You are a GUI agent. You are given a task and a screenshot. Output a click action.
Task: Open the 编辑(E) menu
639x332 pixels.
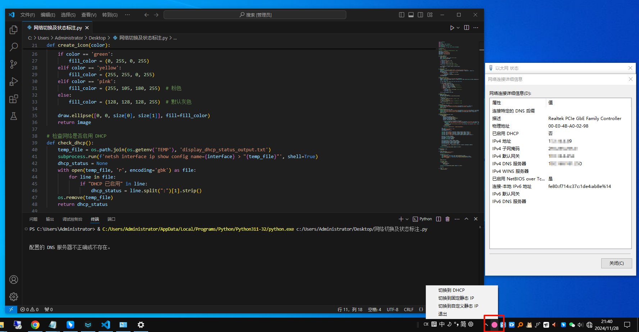(x=48, y=15)
